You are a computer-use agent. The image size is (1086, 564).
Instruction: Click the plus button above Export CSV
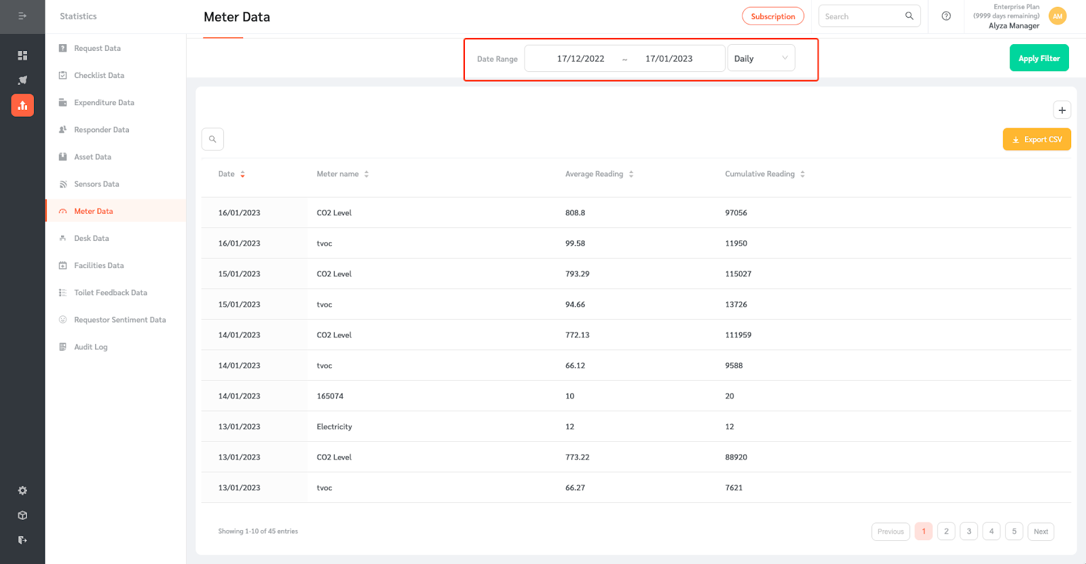(x=1062, y=110)
